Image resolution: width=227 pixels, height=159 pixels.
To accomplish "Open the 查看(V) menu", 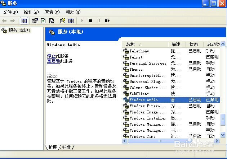I will pos(52,12).
